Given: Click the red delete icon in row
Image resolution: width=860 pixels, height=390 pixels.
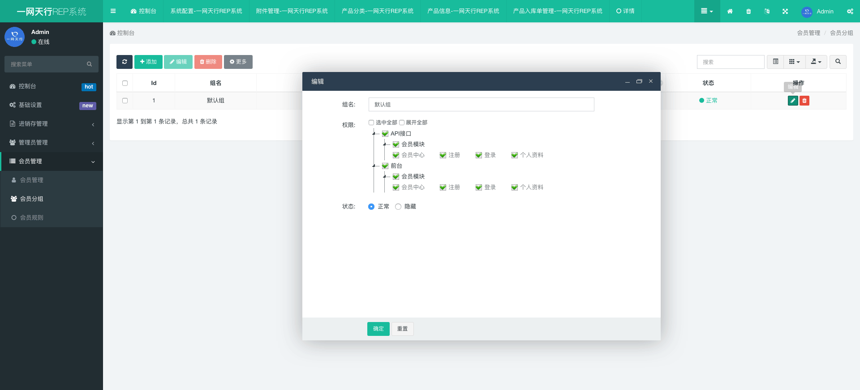Looking at the screenshot, I should (x=804, y=101).
